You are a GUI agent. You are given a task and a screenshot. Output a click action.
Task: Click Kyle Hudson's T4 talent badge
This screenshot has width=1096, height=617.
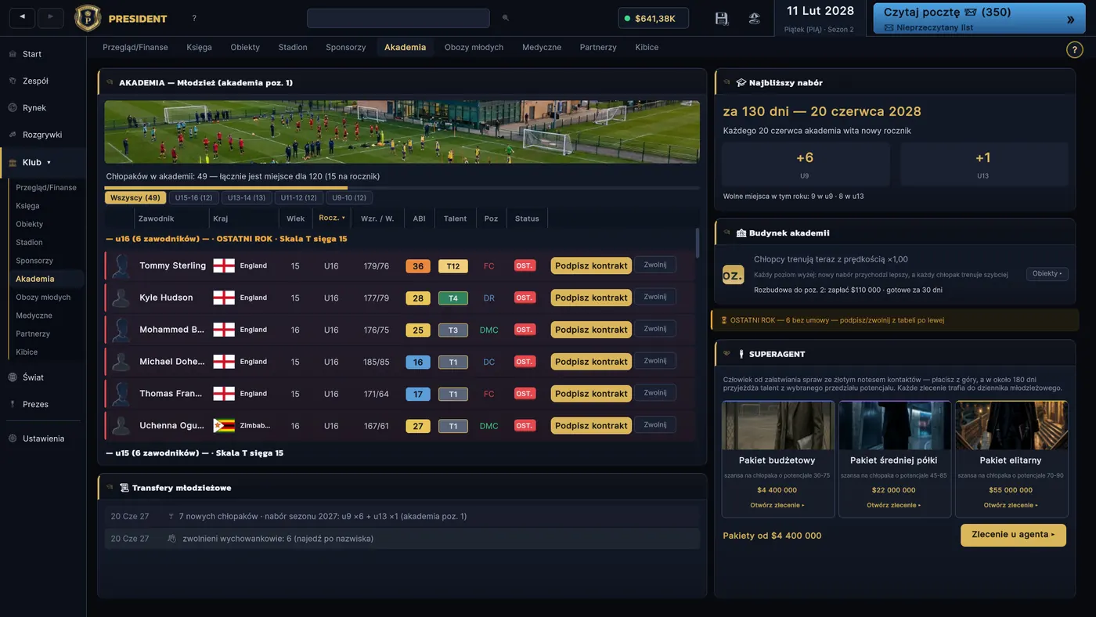click(453, 298)
